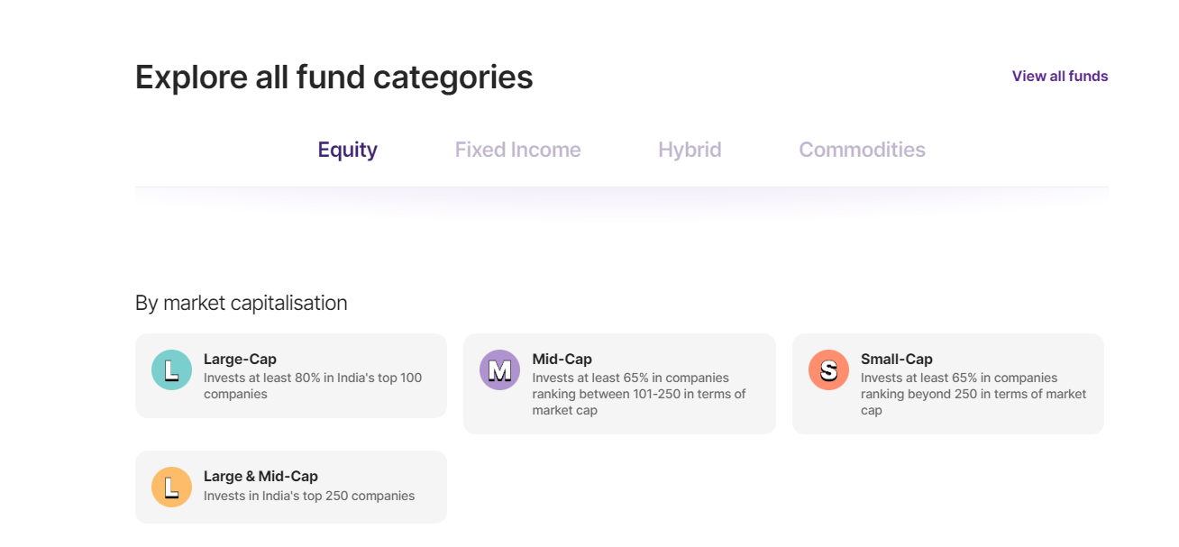
Task: Click the Small-Cap beyond 250 description
Action: pyautogui.click(x=973, y=394)
